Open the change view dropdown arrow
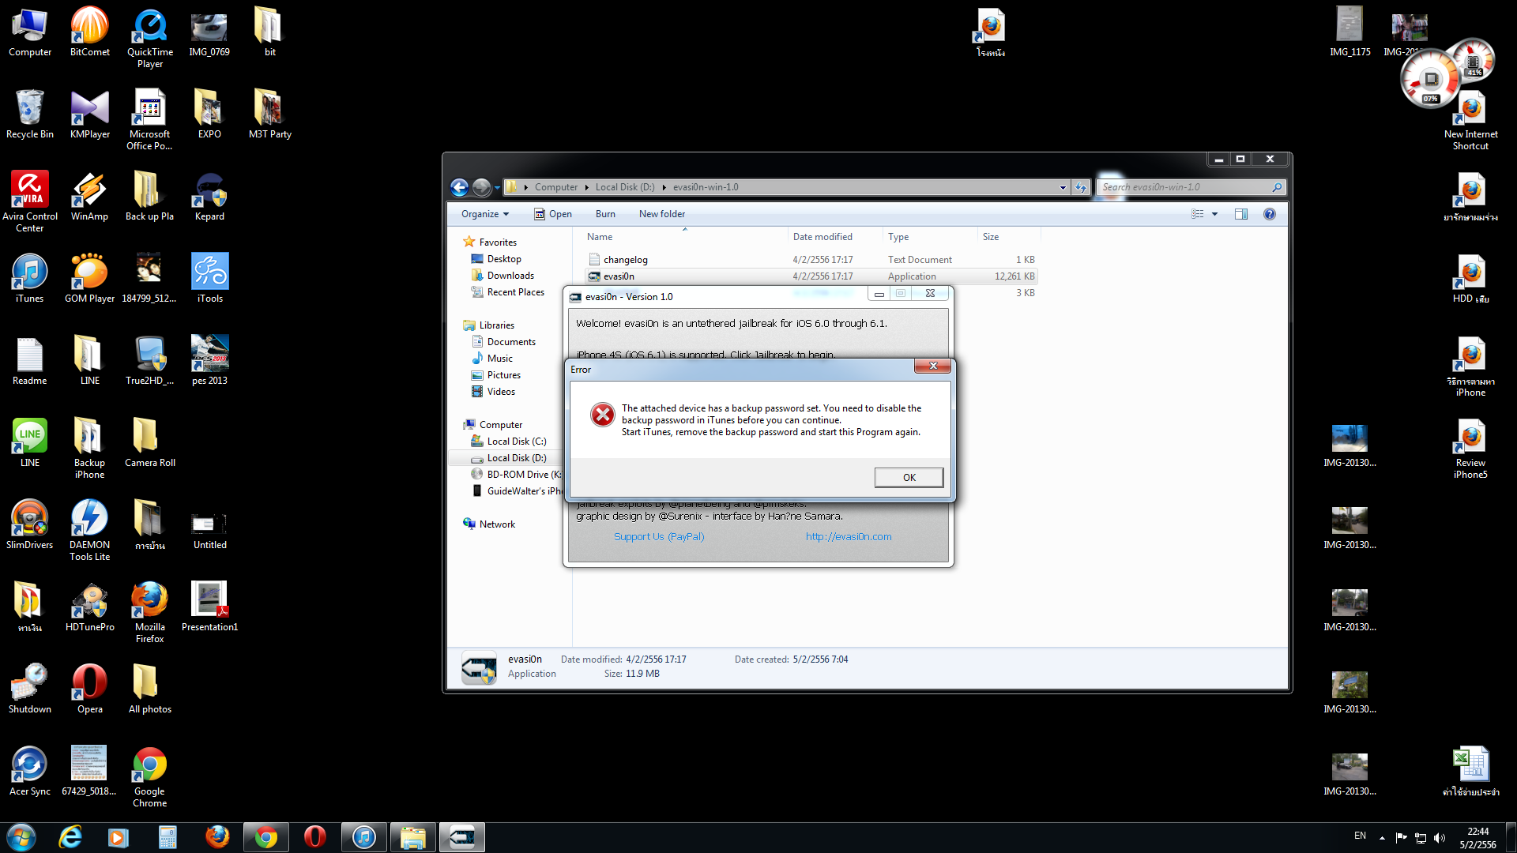The width and height of the screenshot is (1517, 853). pos(1214,214)
